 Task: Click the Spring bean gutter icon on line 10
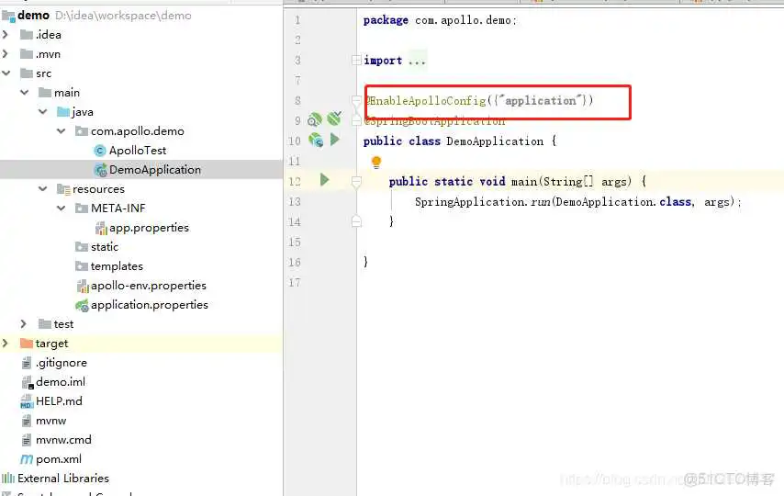click(316, 140)
